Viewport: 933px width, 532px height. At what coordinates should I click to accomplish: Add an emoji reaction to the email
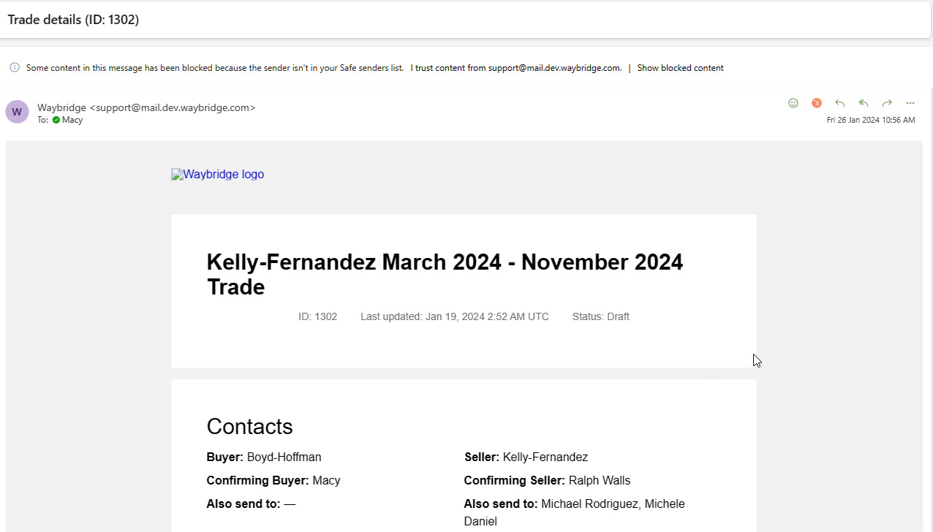tap(793, 103)
